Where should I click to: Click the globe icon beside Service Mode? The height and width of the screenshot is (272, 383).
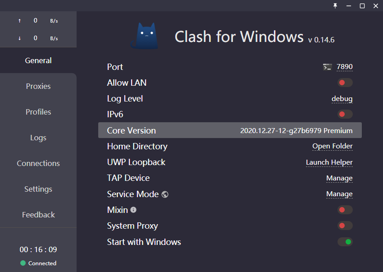coord(165,194)
